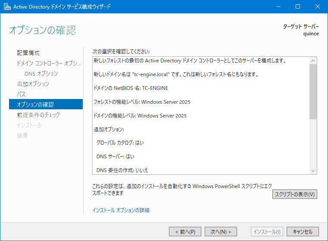The height and width of the screenshot is (241, 328).
Task: Maximize the wizard window
Action: click(x=298, y=7)
